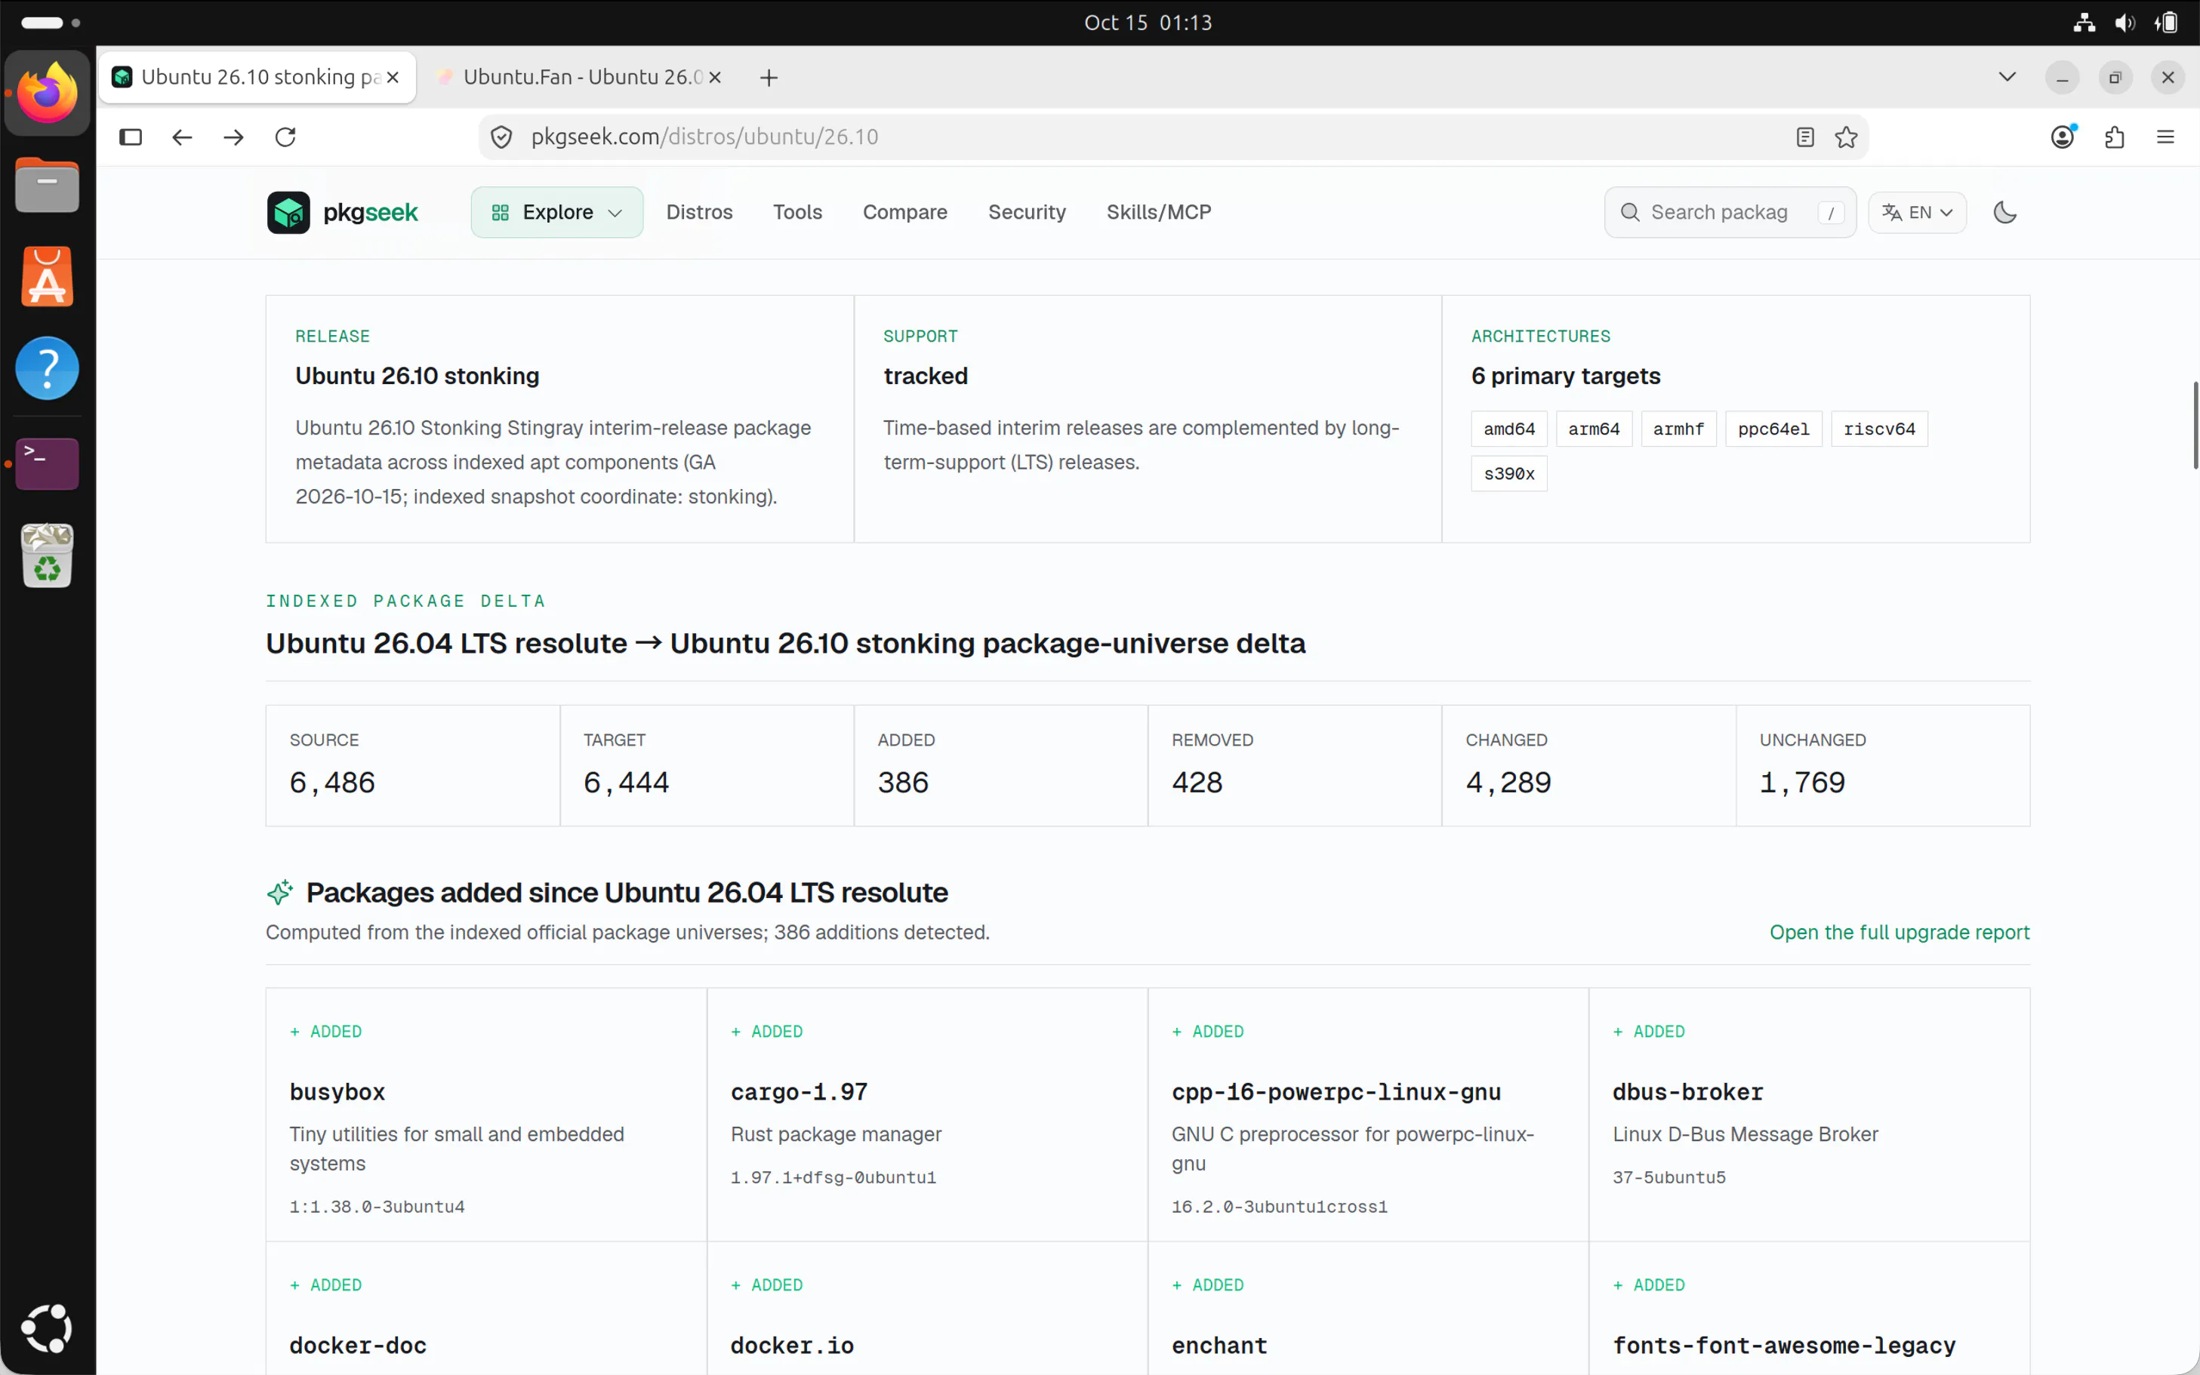Open the extensions puzzle icon
The image size is (2200, 1375).
pos(2115,137)
